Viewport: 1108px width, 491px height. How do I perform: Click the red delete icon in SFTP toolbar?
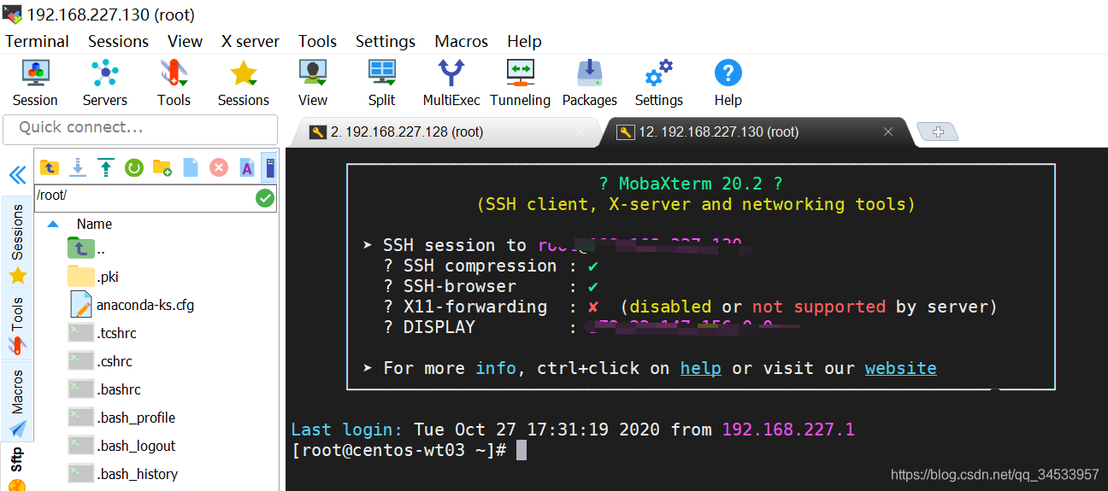219,167
